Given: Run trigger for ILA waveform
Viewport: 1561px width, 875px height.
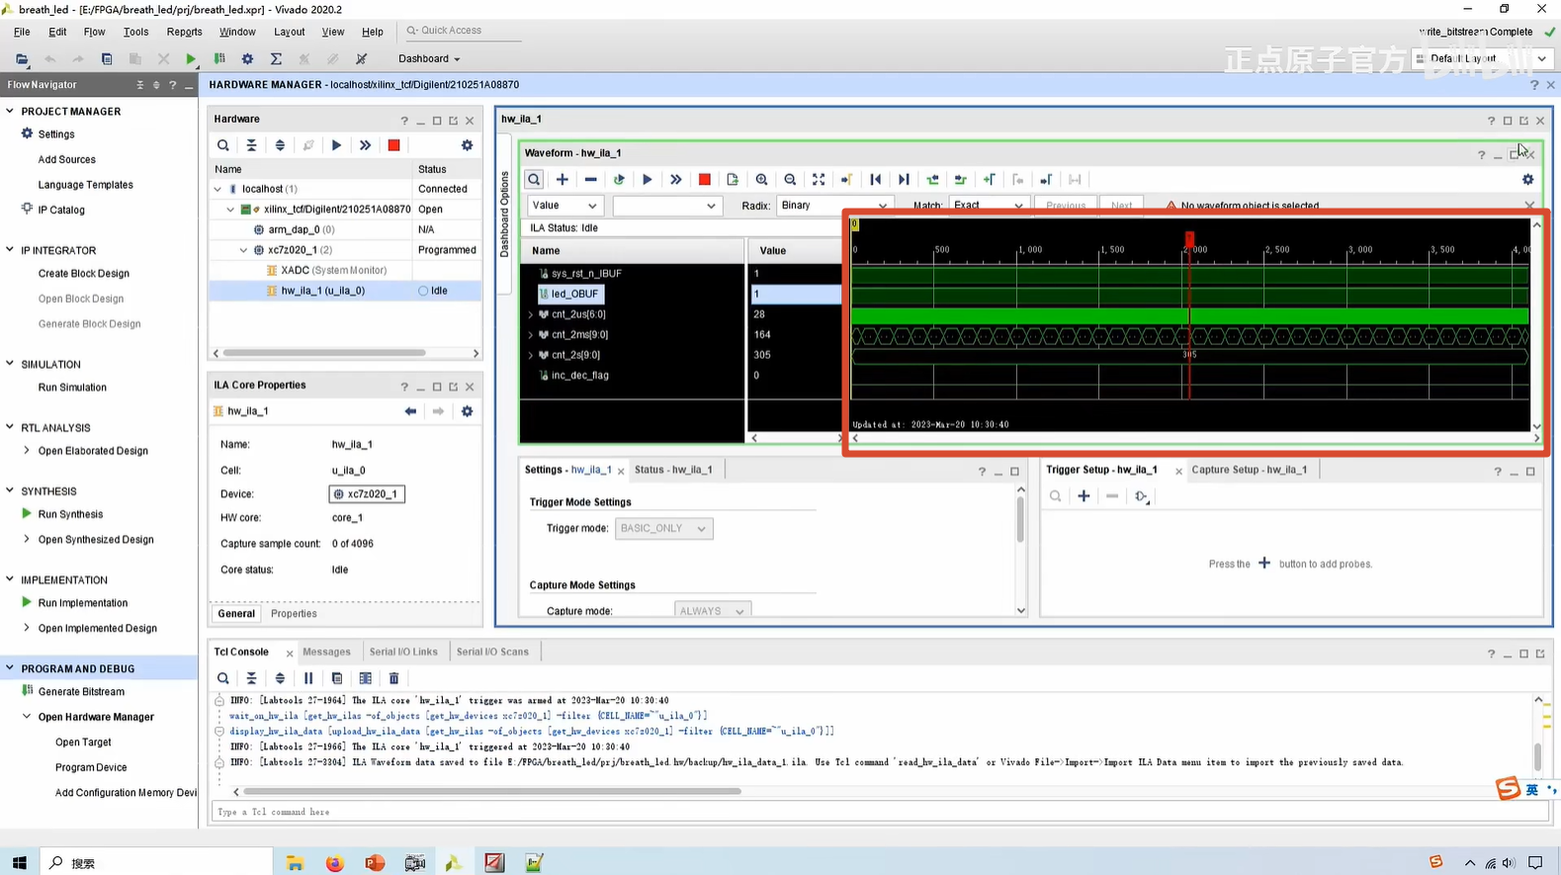Looking at the screenshot, I should point(648,180).
